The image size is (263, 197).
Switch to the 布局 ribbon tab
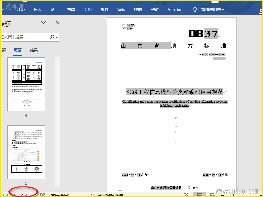(71, 10)
